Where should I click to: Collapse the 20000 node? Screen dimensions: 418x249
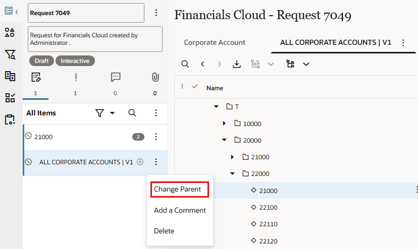(x=225, y=140)
